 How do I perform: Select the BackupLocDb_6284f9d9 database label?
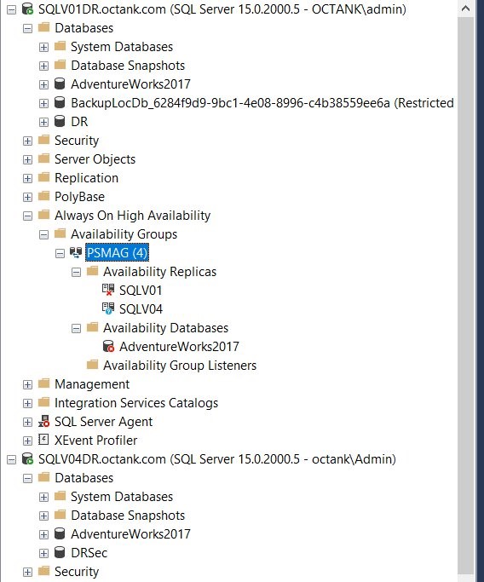(262, 103)
